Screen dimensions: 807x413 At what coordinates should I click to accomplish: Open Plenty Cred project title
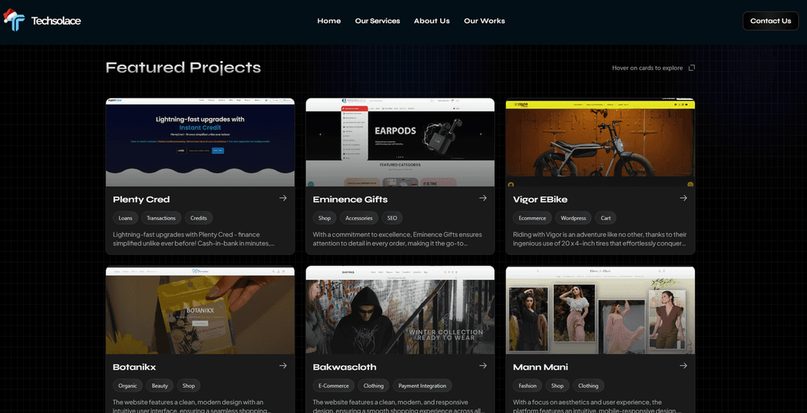141,199
